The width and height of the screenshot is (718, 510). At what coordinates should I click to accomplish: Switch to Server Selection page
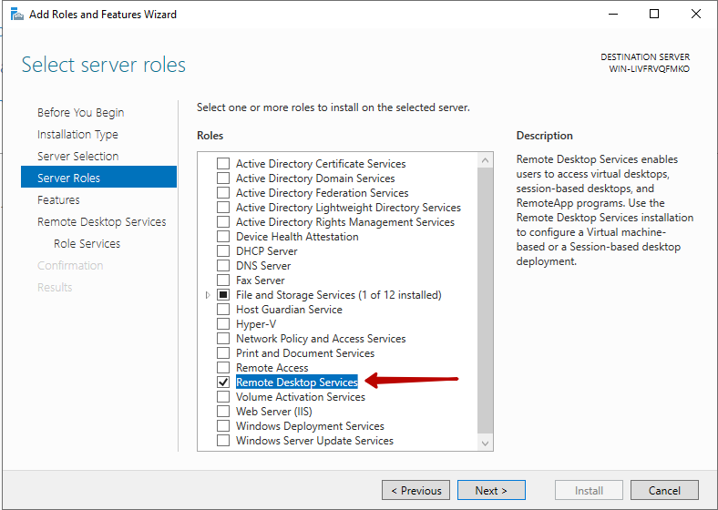(x=77, y=157)
